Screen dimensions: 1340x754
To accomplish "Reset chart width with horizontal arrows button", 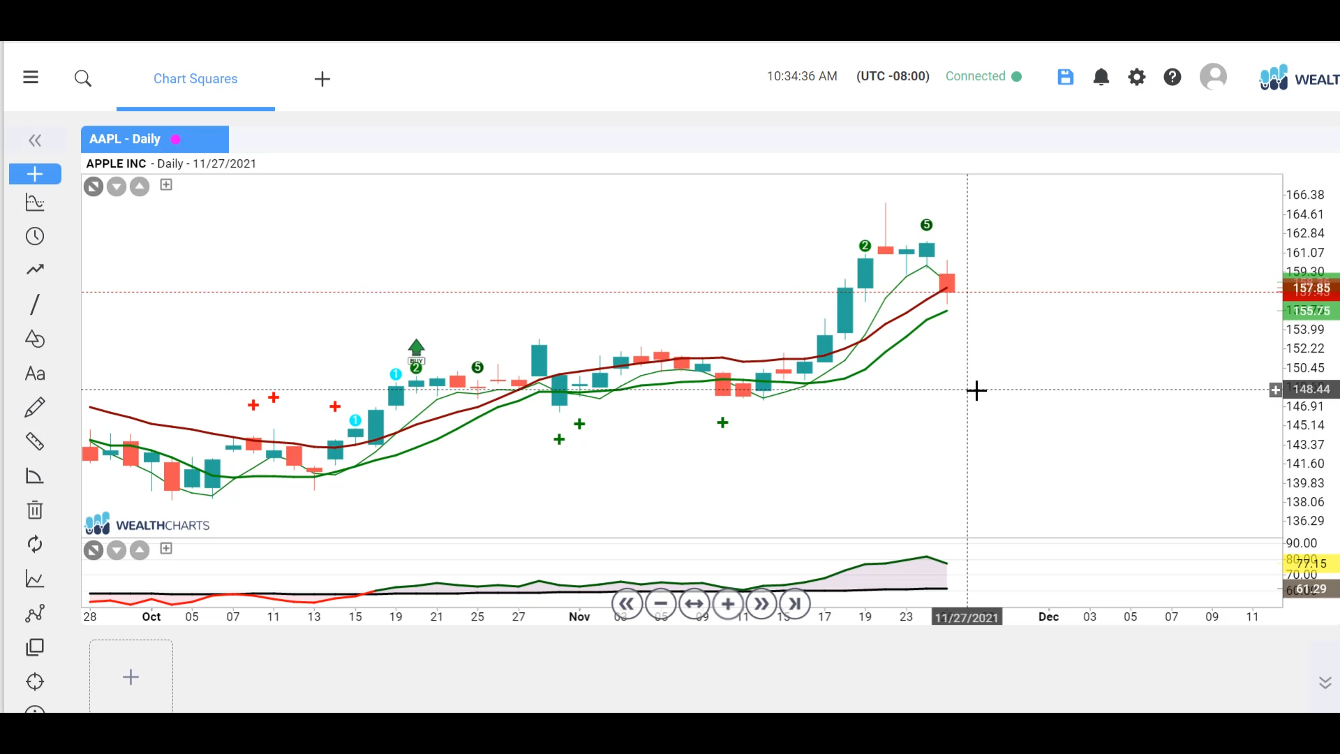I will [694, 604].
